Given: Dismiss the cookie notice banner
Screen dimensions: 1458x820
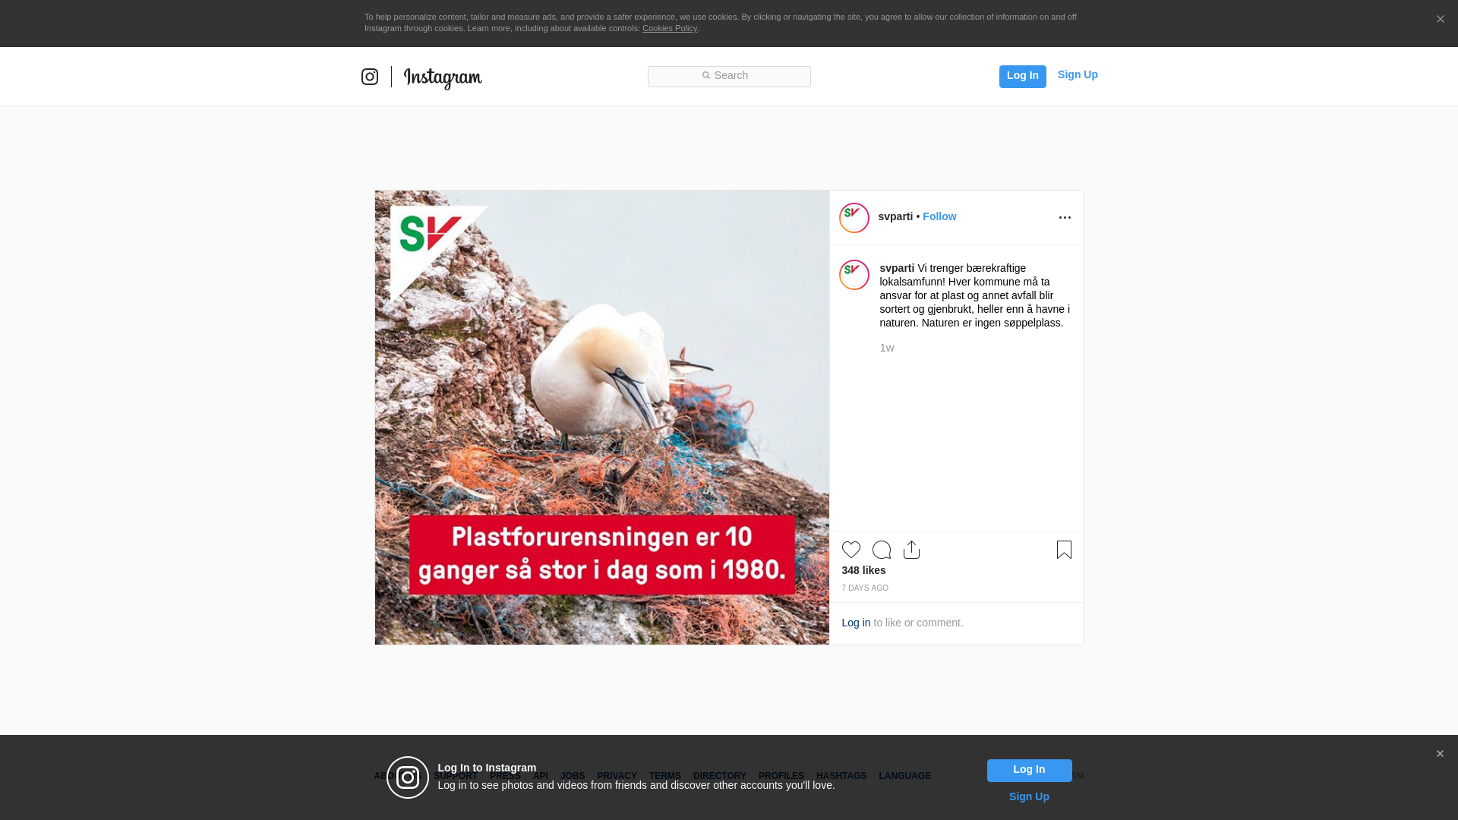Looking at the screenshot, I should pyautogui.click(x=1440, y=20).
